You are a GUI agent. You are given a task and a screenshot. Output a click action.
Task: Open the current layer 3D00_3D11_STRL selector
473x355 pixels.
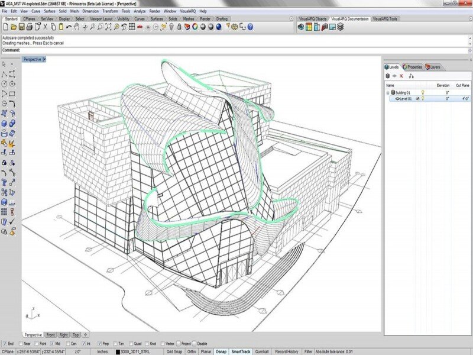[x=138, y=351]
